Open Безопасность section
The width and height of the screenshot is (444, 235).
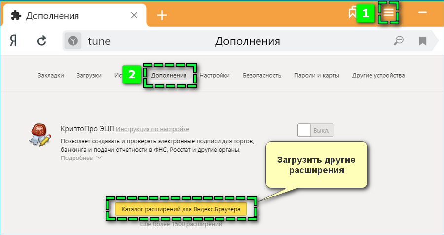pos(262,75)
